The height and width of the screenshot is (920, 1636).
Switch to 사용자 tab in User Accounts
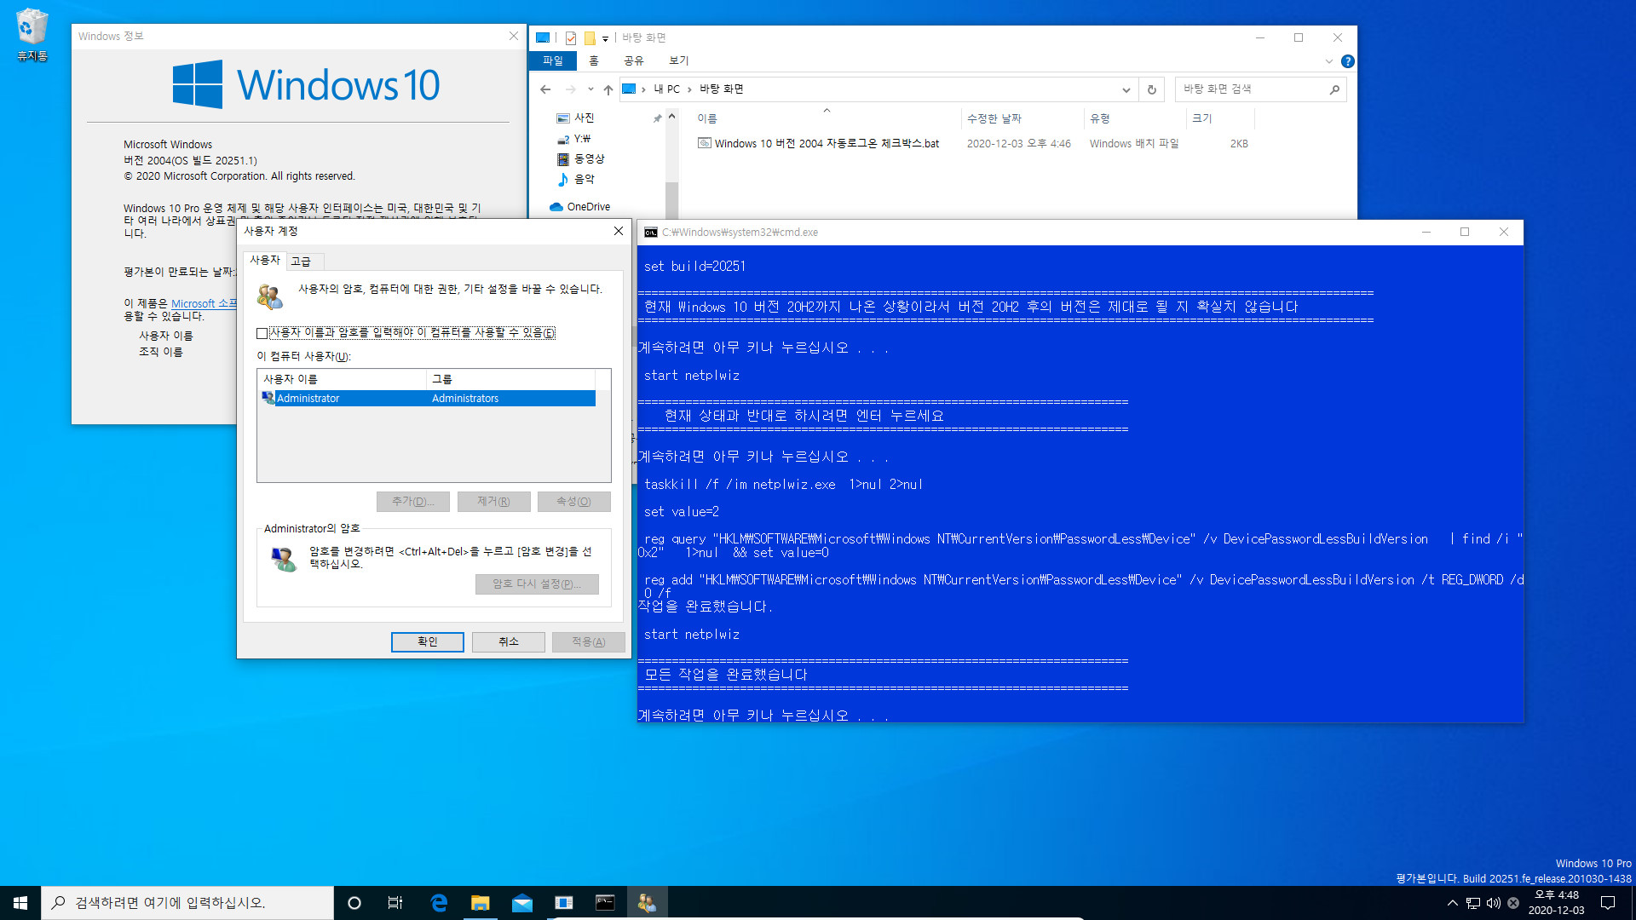click(265, 261)
